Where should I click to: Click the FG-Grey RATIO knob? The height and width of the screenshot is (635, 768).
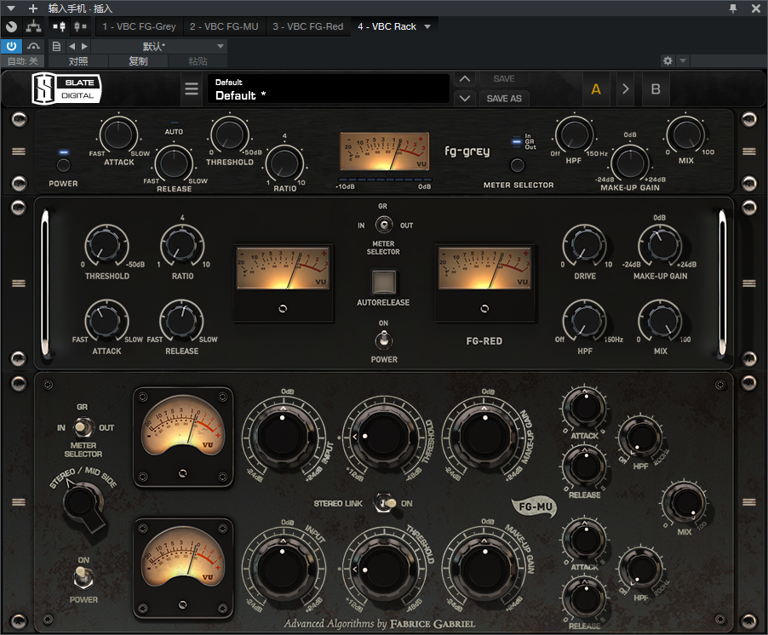(284, 164)
